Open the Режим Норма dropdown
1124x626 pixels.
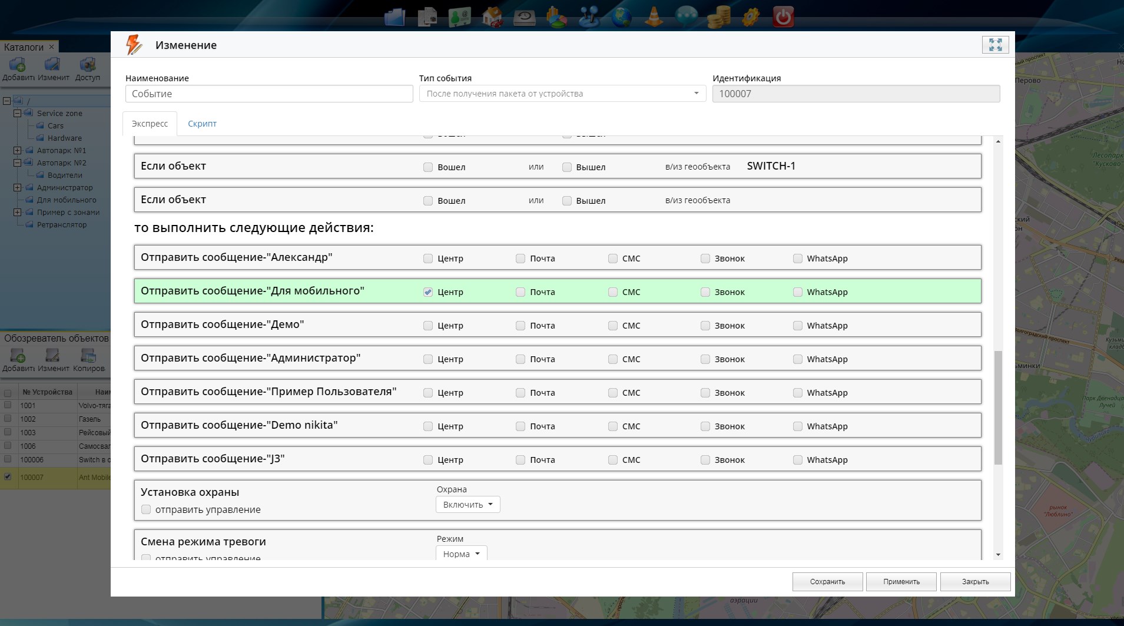tap(461, 554)
